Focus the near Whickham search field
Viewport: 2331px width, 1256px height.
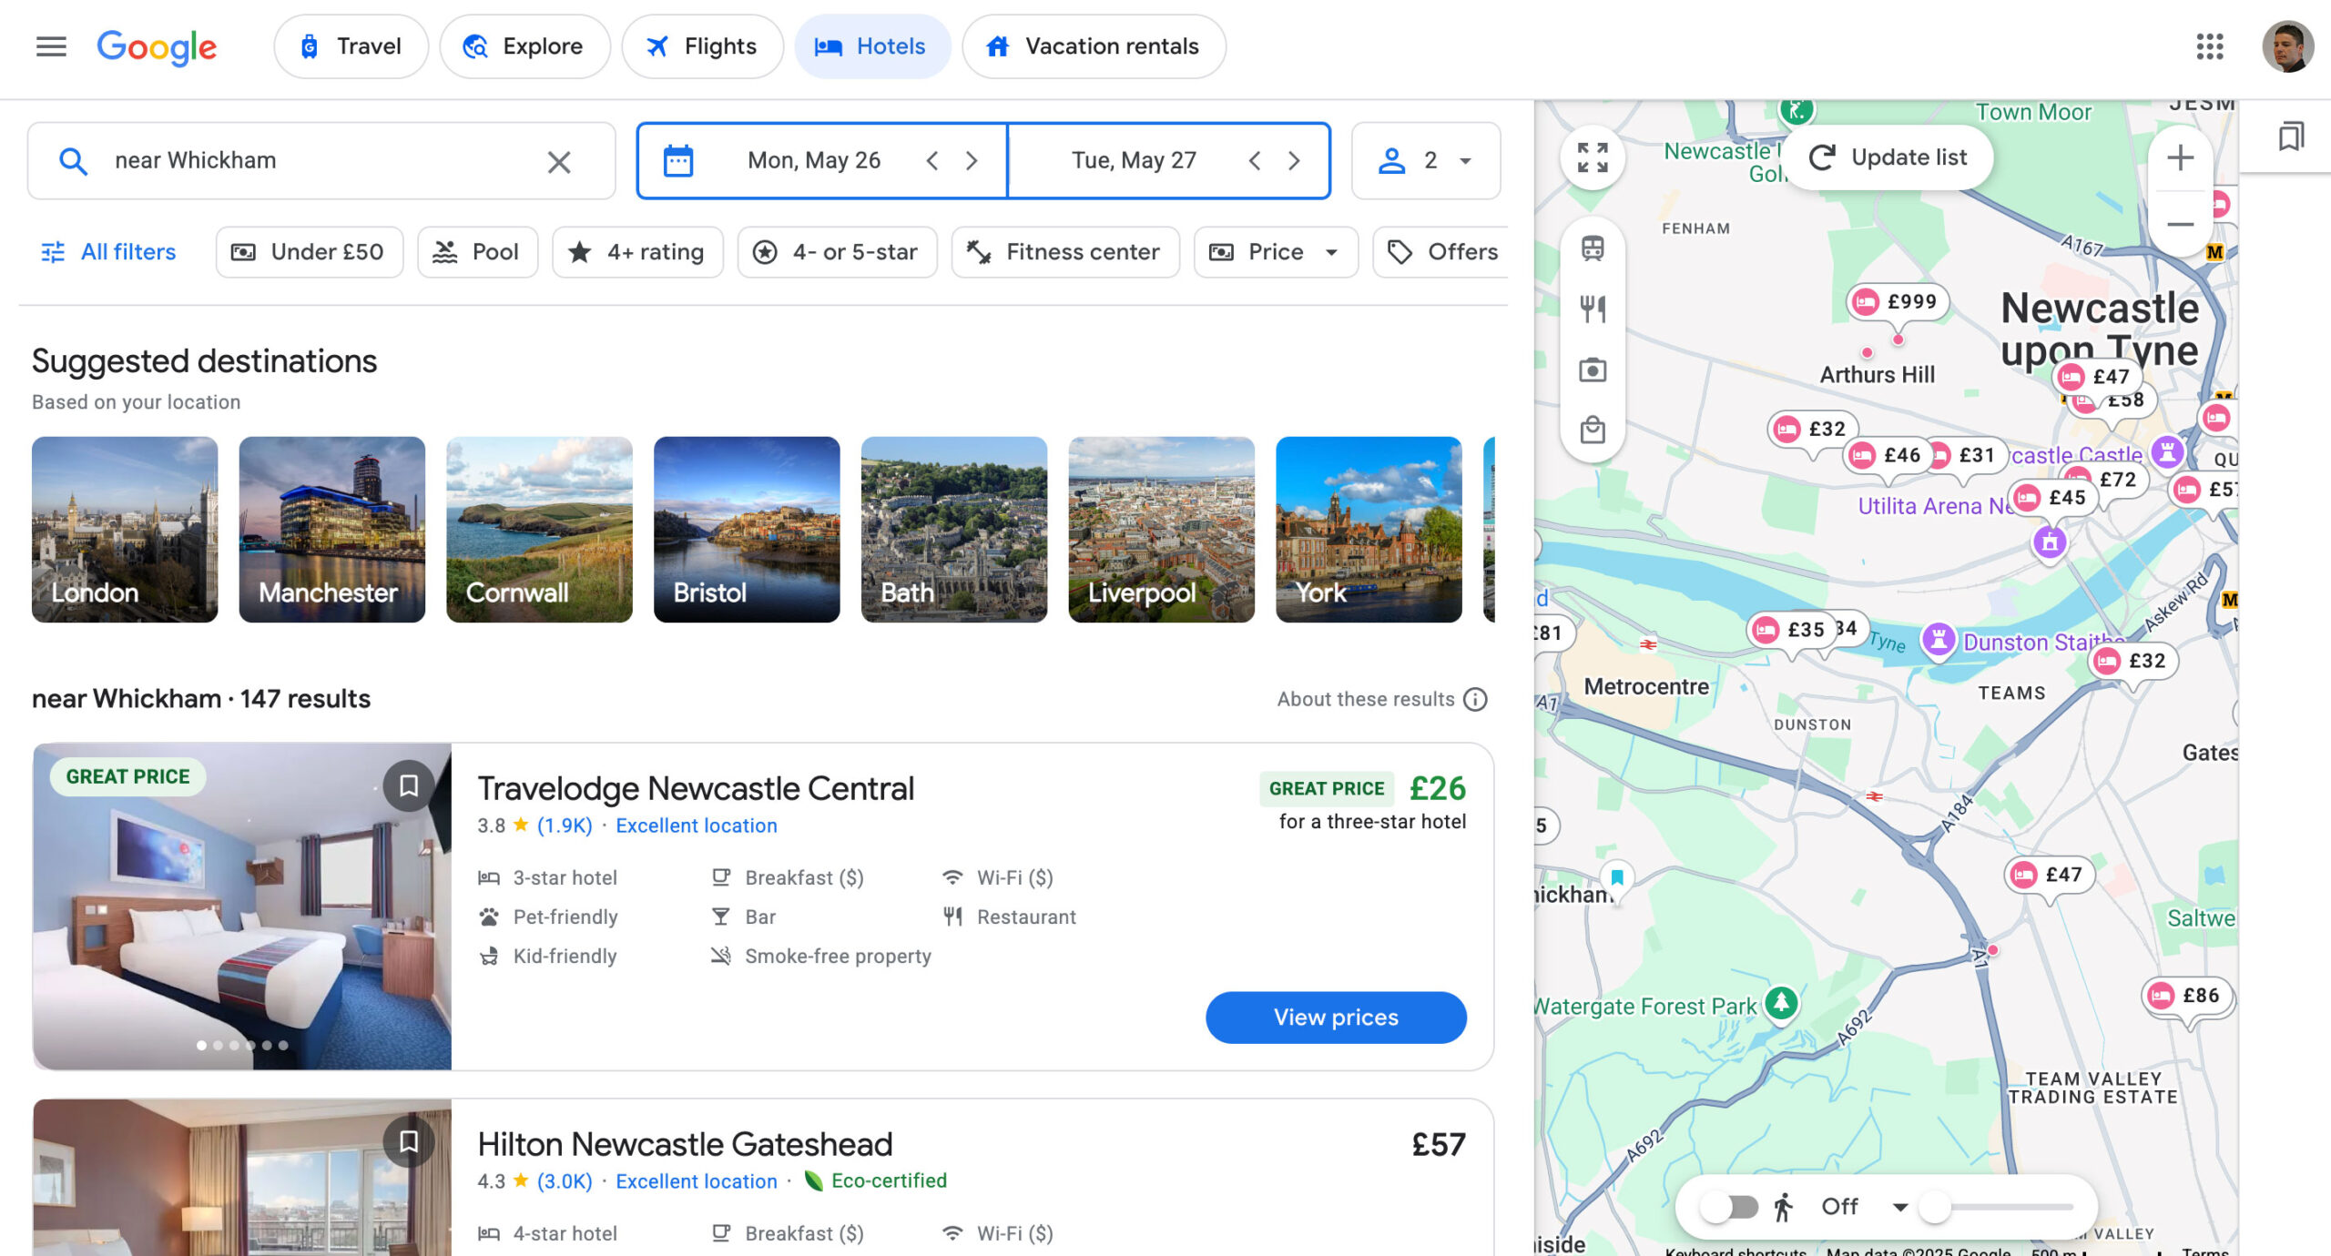(321, 161)
